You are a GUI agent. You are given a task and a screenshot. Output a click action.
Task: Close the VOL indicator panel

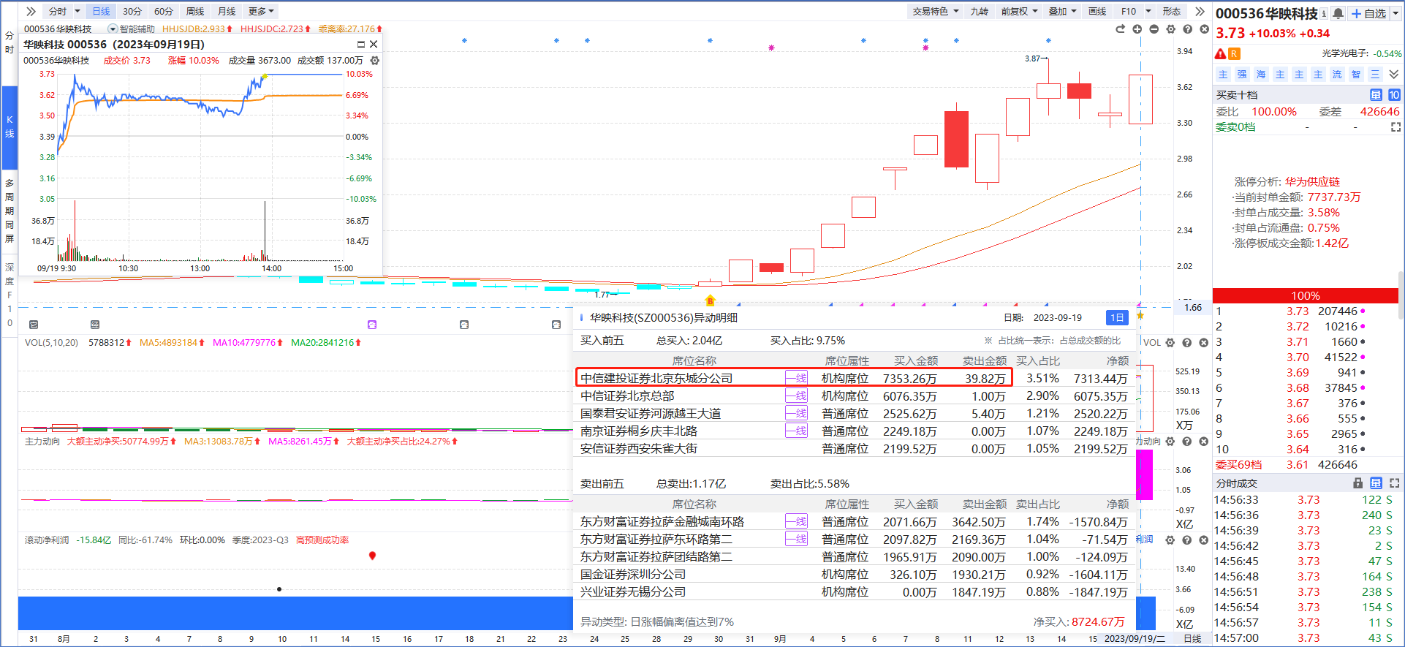pos(1203,342)
